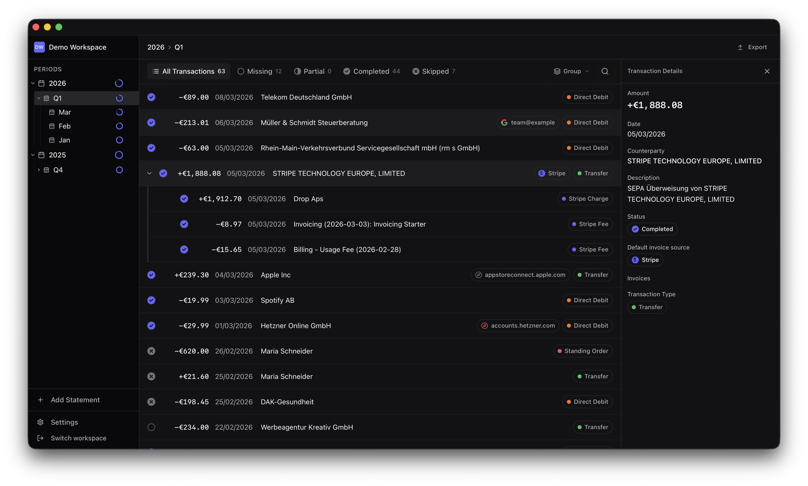Viewport: 808px width, 486px height.
Task: Click the Completed status badge in details
Action: click(x=652, y=229)
